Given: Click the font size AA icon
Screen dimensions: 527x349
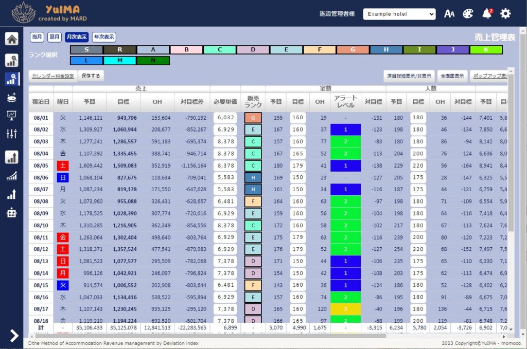Looking at the screenshot, I should click(x=449, y=14).
